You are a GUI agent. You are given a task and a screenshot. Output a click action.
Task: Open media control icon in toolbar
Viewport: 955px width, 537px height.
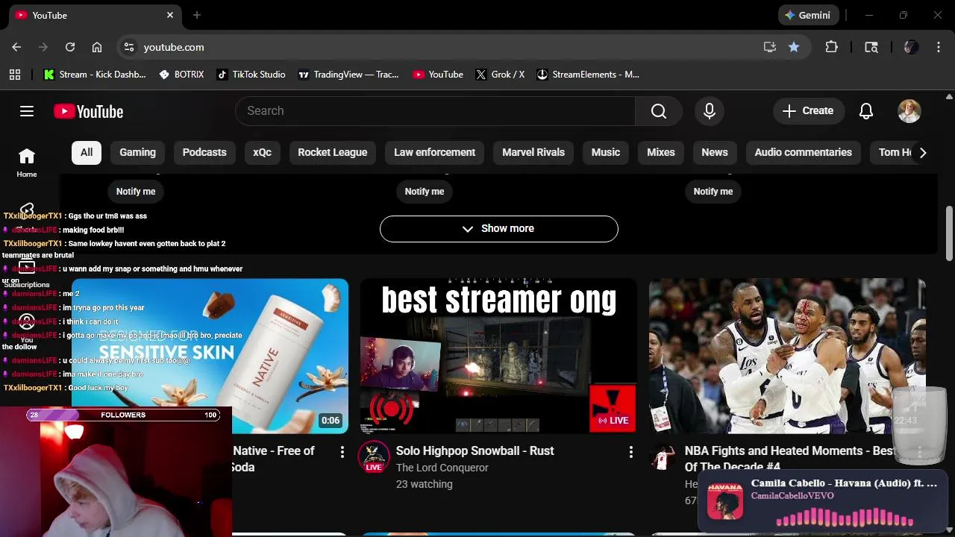[x=871, y=47]
